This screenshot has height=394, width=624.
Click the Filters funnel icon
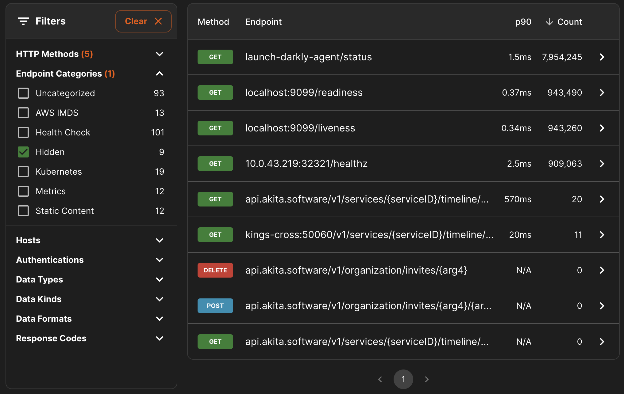(x=23, y=21)
